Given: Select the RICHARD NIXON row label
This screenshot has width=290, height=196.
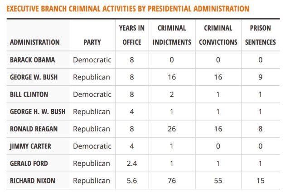Looking at the screenshot, I should [33, 181].
